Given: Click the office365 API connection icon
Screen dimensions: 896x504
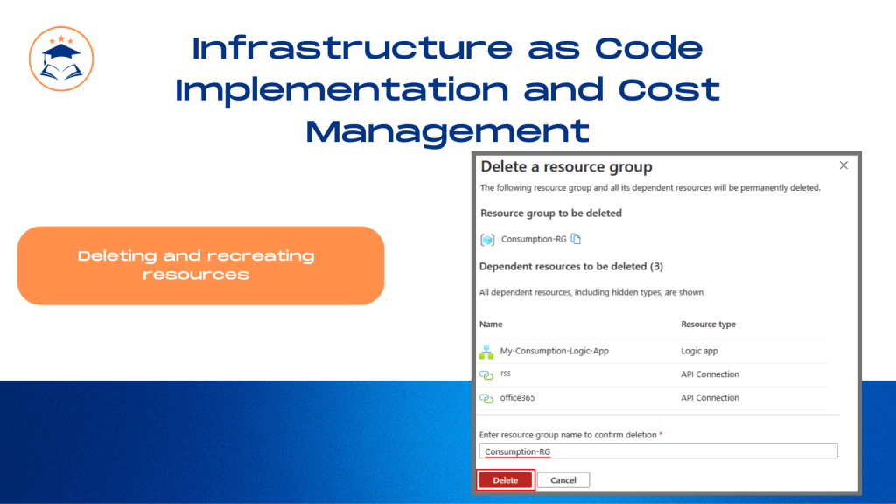Looking at the screenshot, I should pyautogui.click(x=486, y=398).
